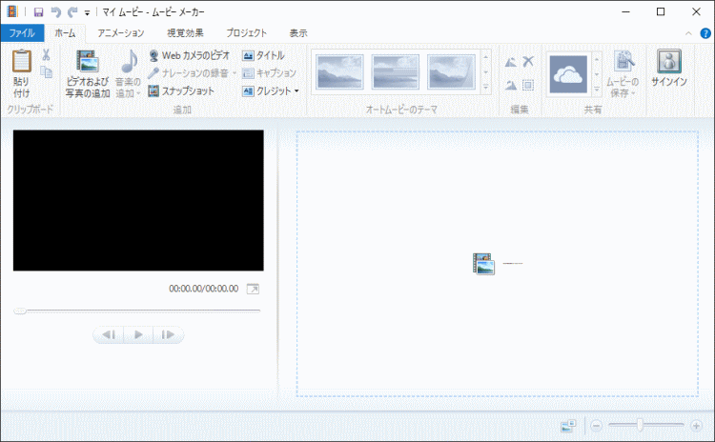
Task: Click the Play button under preview
Action: coord(138,335)
